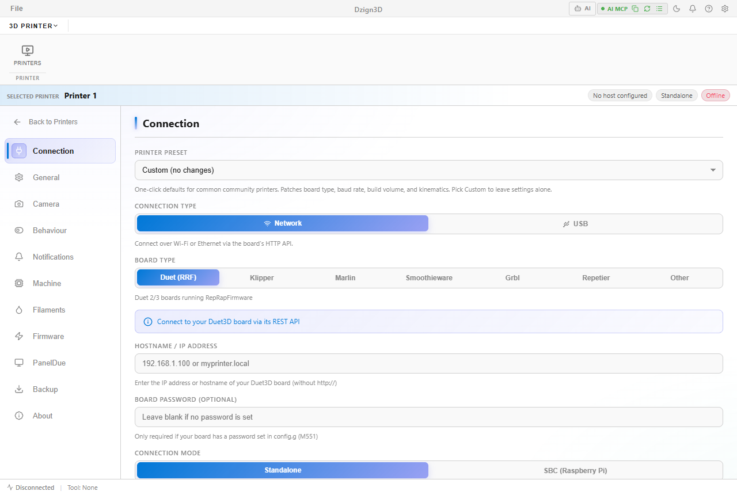Image resolution: width=737 pixels, height=495 pixels.
Task: Click the About info icon
Action: 19,416
